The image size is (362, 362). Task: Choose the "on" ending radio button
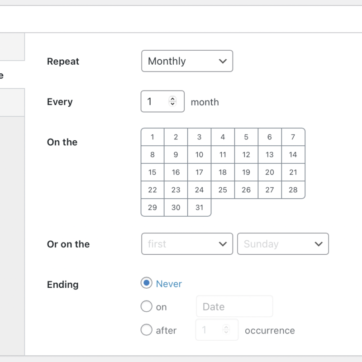pyautogui.click(x=146, y=306)
